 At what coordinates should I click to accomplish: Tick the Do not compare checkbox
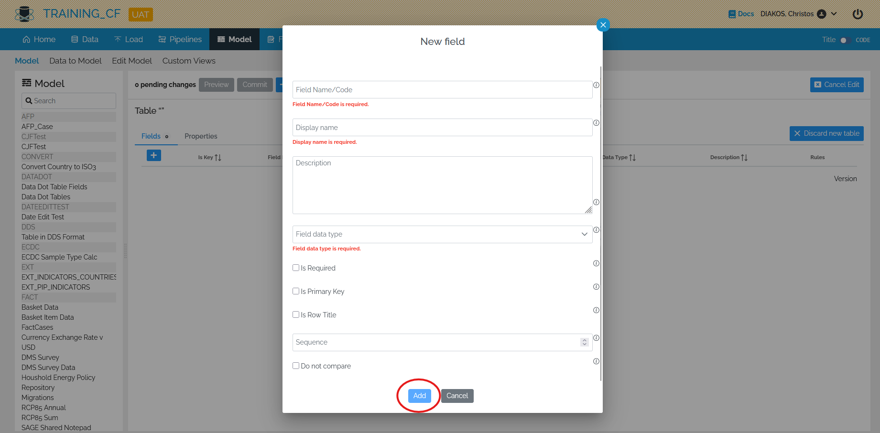[296, 366]
